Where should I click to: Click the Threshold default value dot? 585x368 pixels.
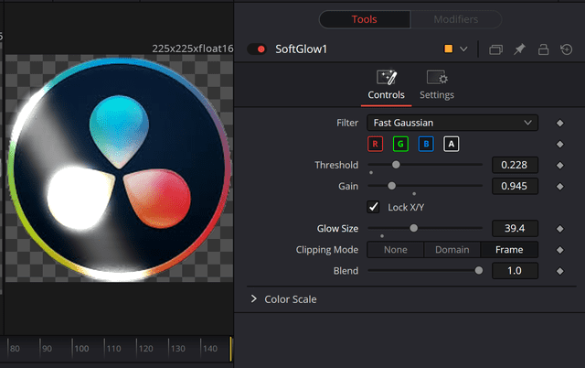coord(371,173)
